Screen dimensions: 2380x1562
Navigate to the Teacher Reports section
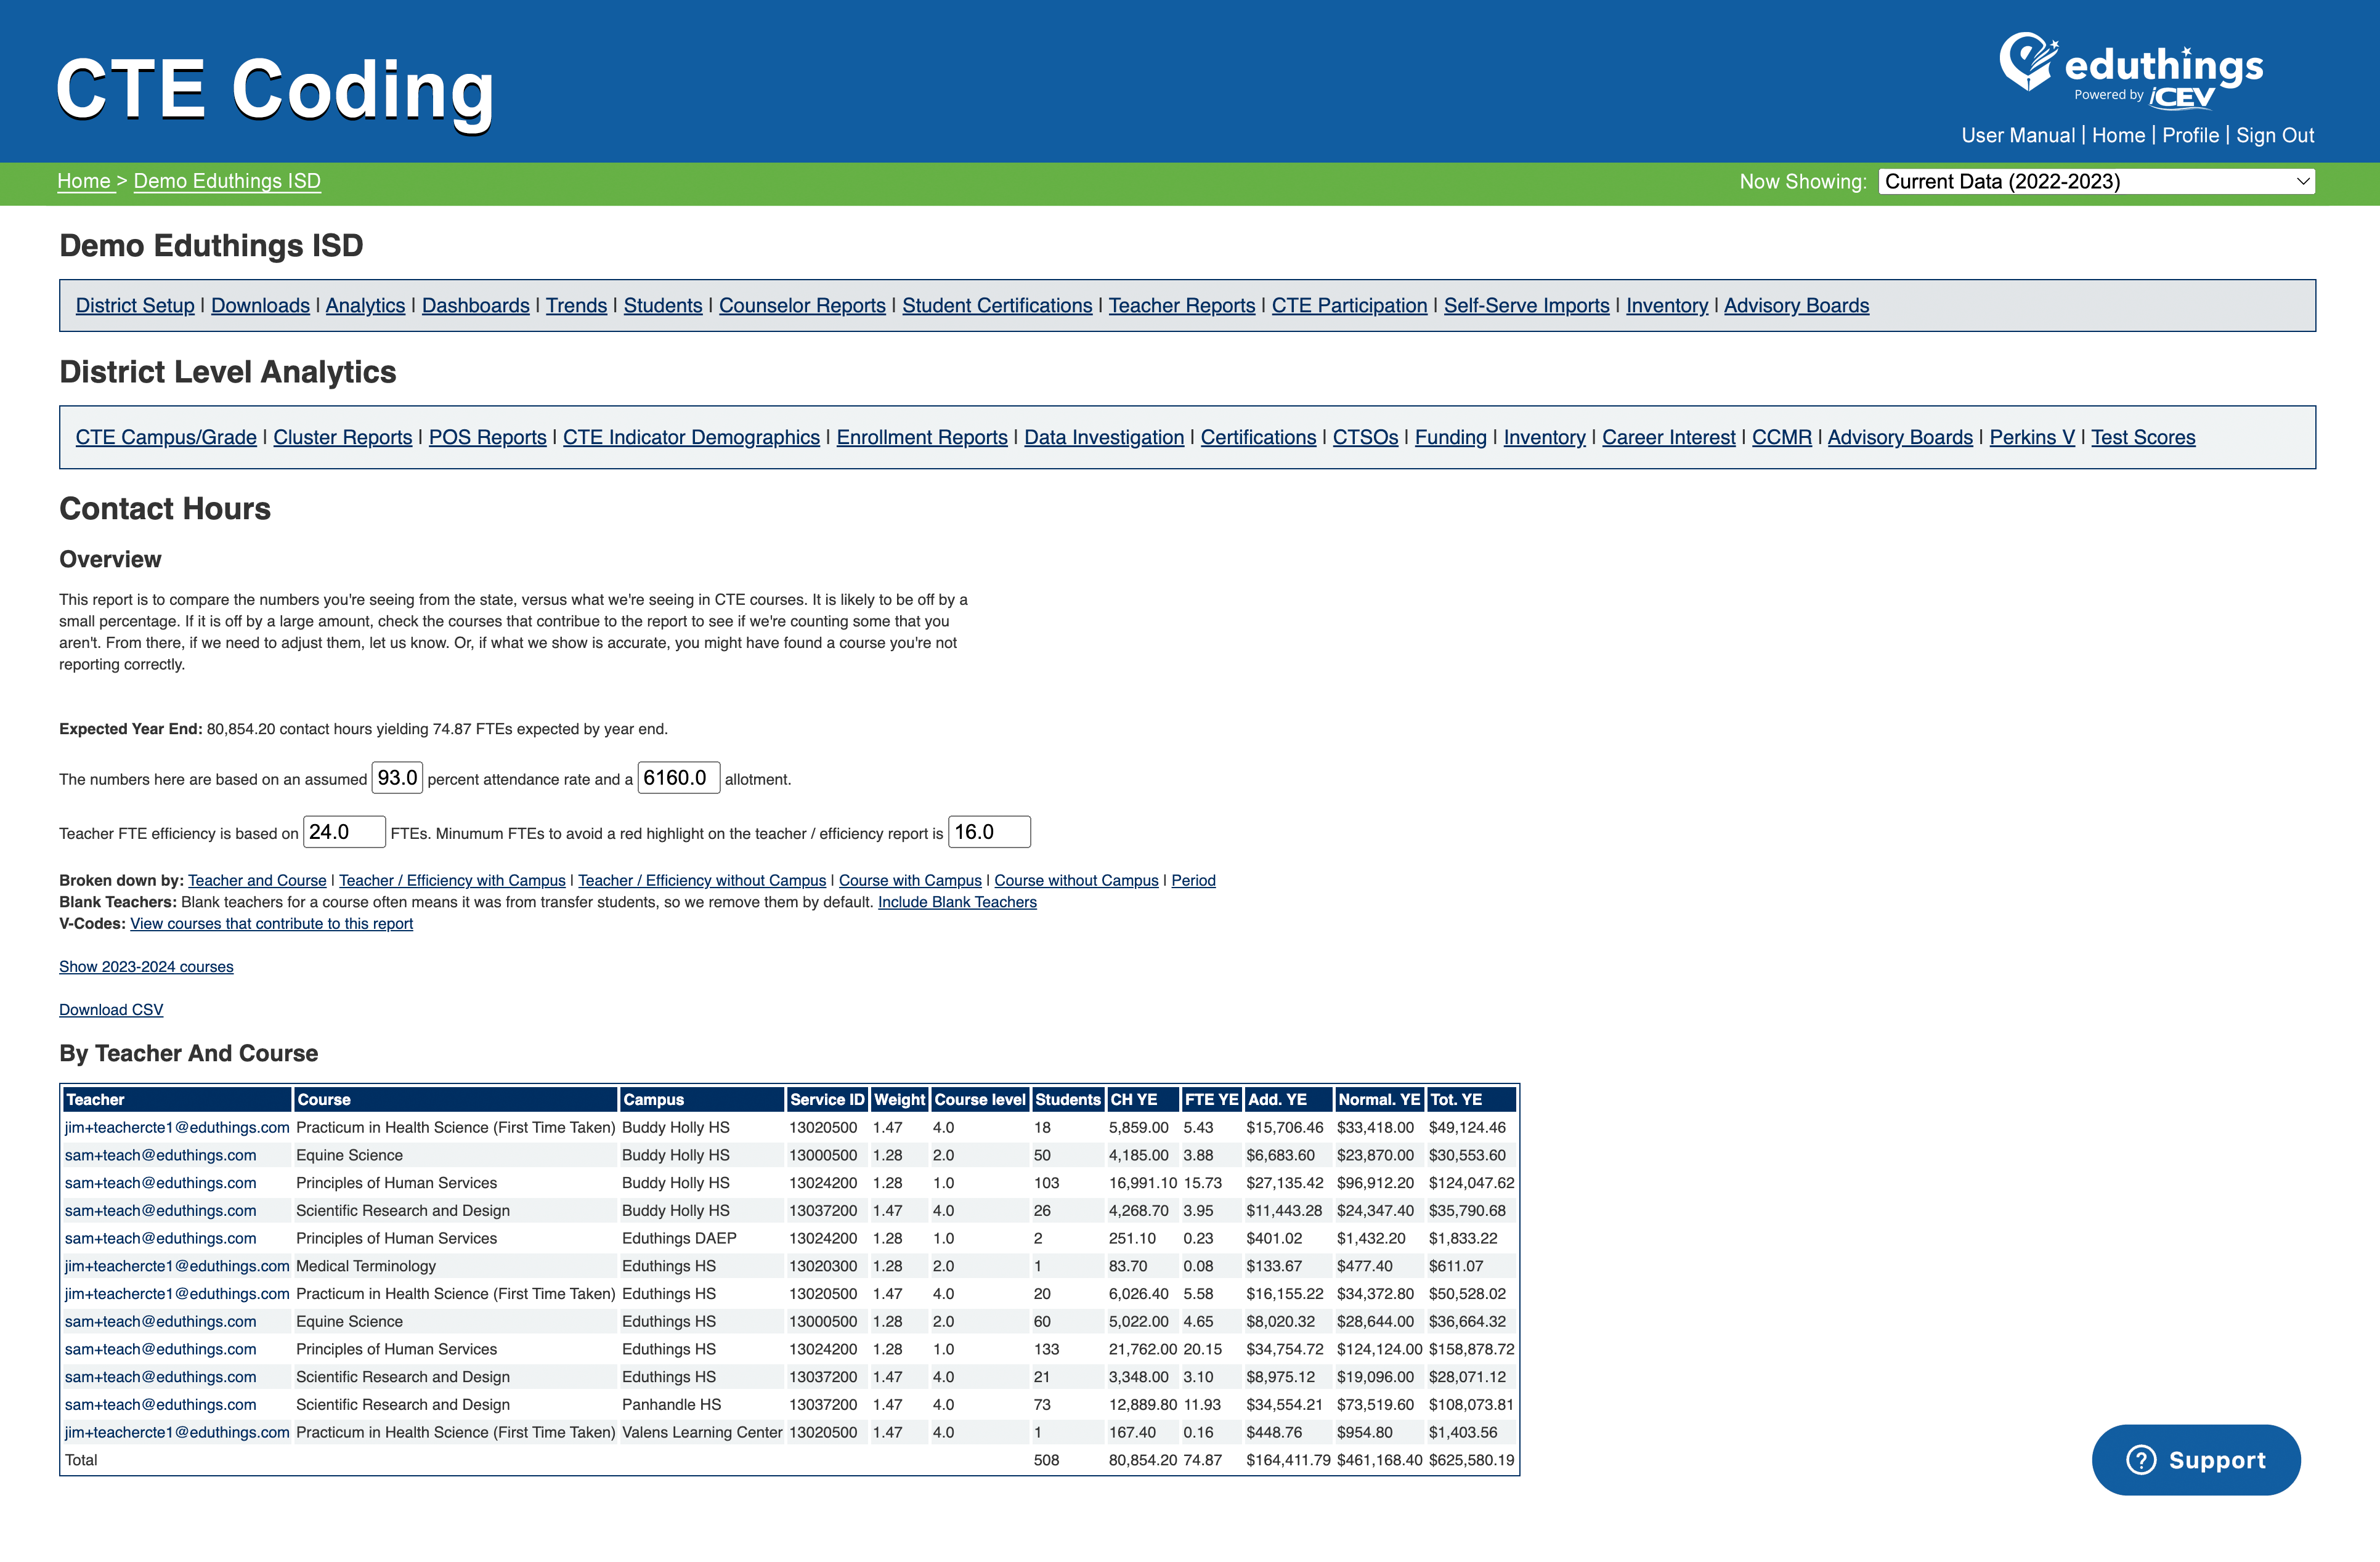(x=1182, y=305)
